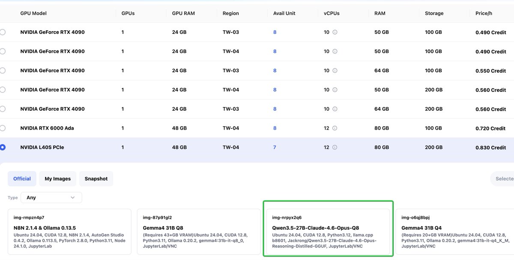Click image ID img-o6qj8bpj
Screen dimensions: 514x260
tap(416, 218)
